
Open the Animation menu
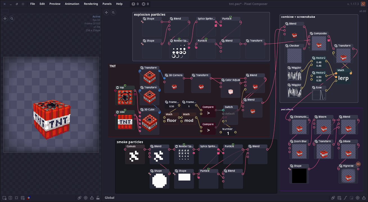[x=72, y=4]
